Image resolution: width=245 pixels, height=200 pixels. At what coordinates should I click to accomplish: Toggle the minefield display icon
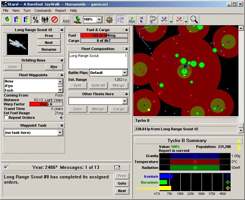pos(108,20)
